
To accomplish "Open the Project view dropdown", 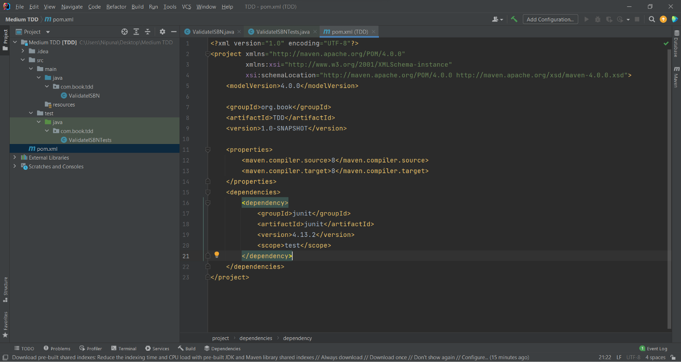I will tap(48, 32).
